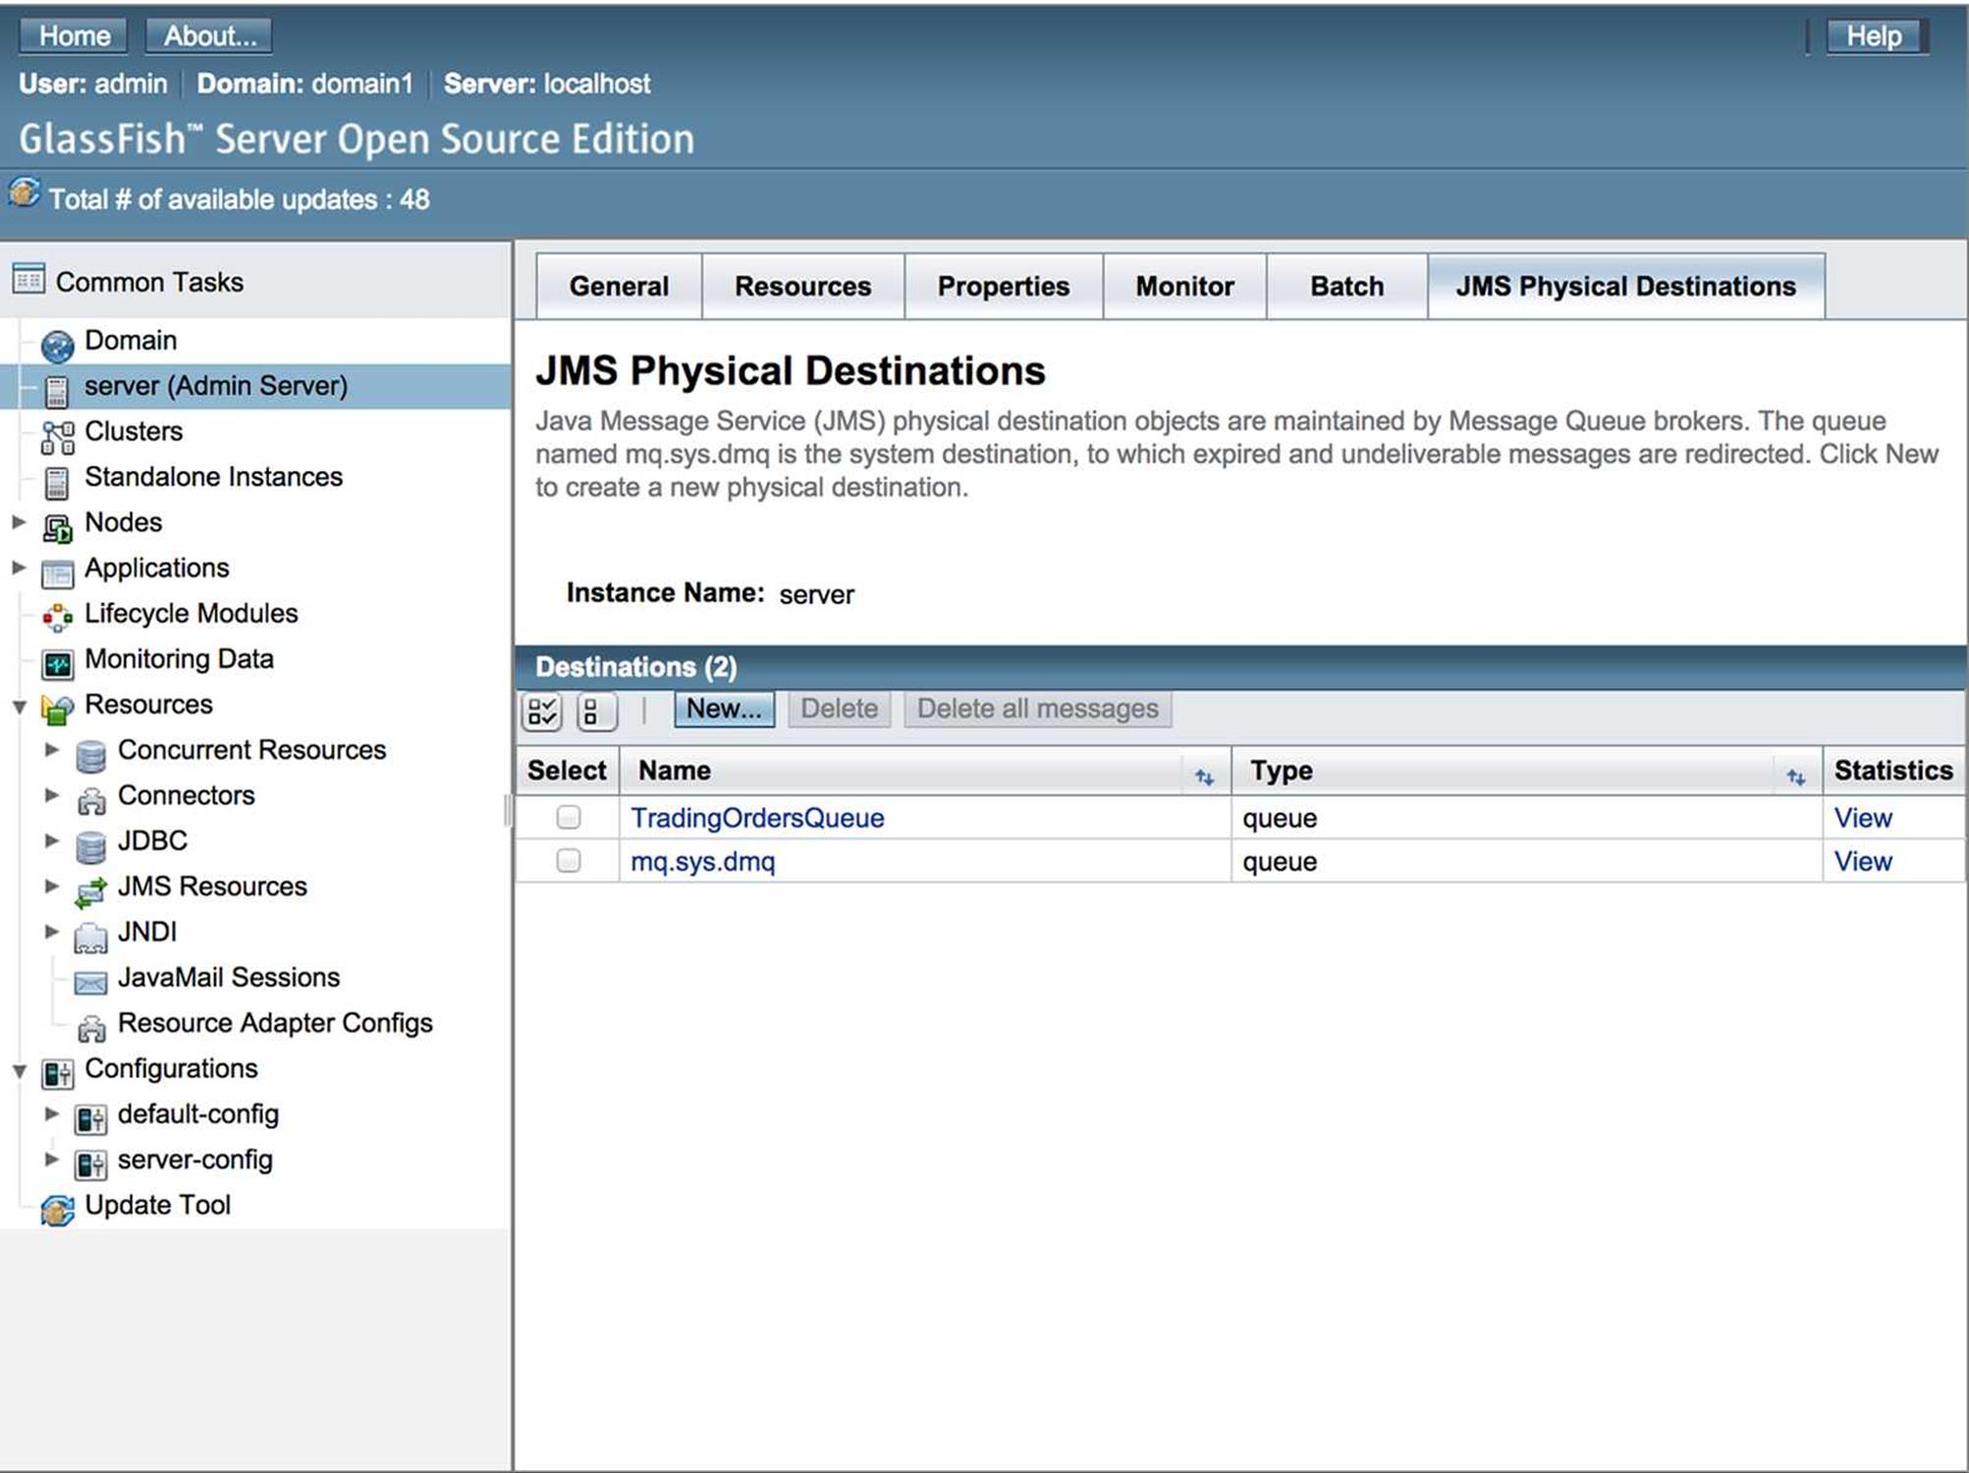Viewport: 1969px width, 1473px height.
Task: Click the Standalone Instances icon
Action: pos(57,481)
